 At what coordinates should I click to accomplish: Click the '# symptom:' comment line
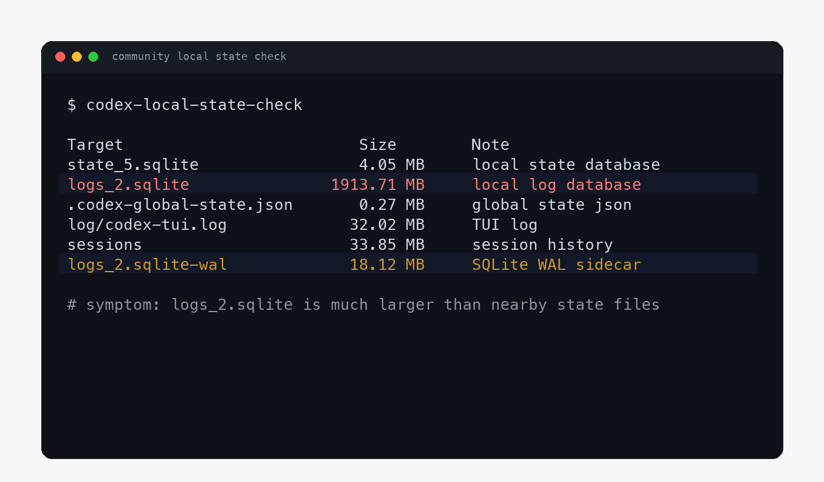click(x=364, y=304)
